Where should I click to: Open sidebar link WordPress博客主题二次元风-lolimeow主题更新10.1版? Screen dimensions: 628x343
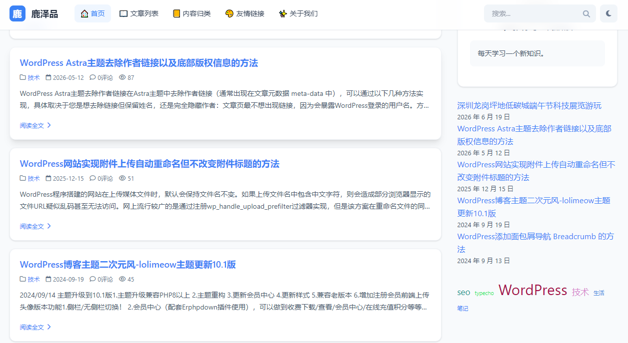534,207
